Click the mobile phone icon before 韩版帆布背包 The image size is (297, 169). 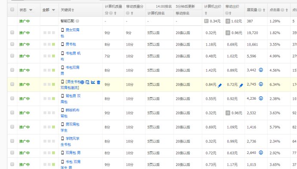(x=62, y=110)
